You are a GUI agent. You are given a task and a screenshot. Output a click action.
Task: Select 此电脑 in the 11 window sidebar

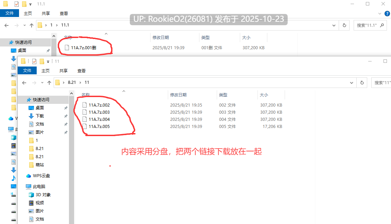click(39, 186)
